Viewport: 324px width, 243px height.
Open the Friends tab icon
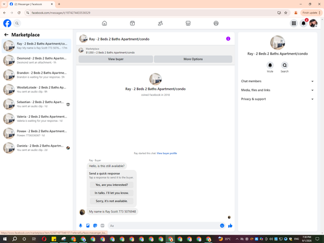click(160, 23)
